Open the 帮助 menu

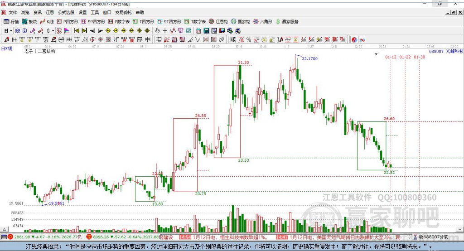coord(140,12)
